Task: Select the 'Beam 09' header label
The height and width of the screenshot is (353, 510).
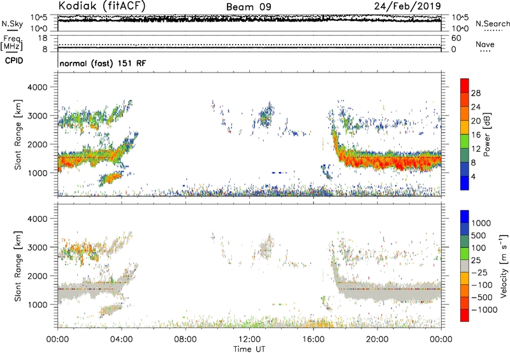Action: (249, 7)
